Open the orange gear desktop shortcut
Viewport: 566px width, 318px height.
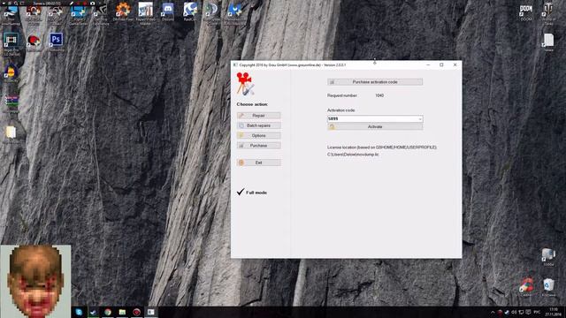coord(123,10)
